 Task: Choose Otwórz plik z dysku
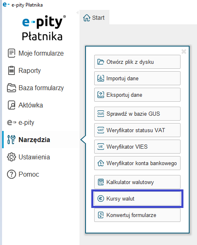[x=137, y=62]
